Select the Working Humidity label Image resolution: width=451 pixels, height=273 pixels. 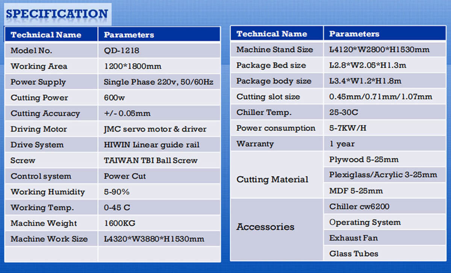[47, 192]
